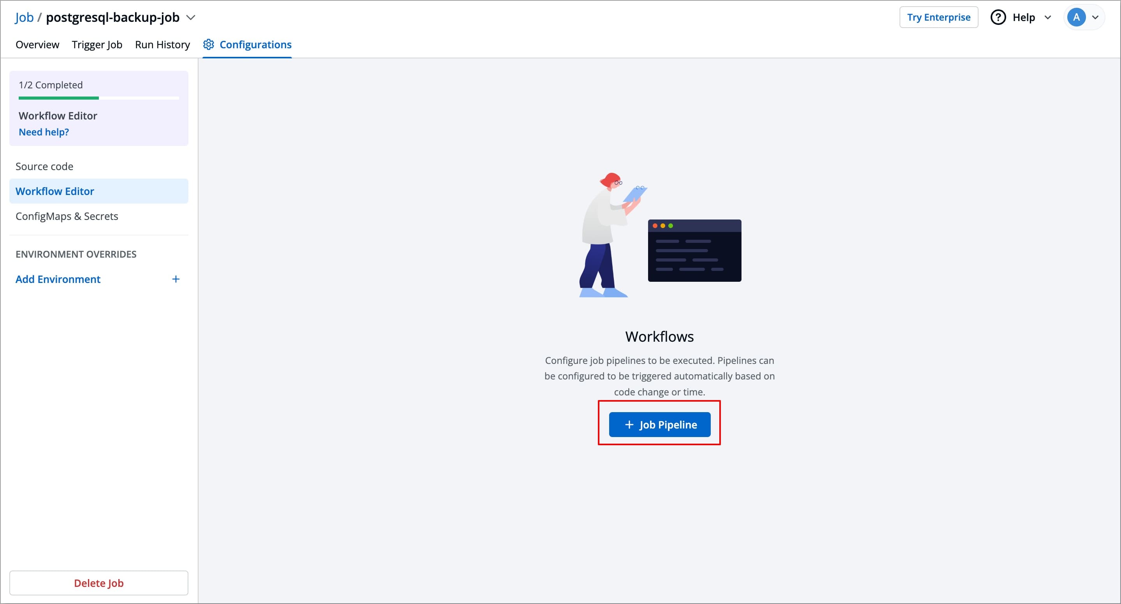Expand the user account dropdown chevron
This screenshot has width=1121, height=604.
[x=1096, y=18]
